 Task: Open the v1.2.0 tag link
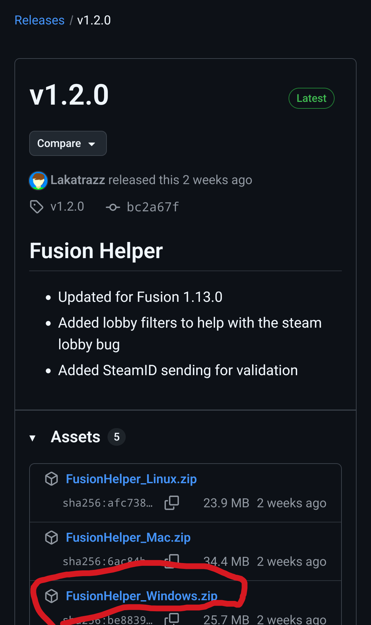[x=67, y=207]
